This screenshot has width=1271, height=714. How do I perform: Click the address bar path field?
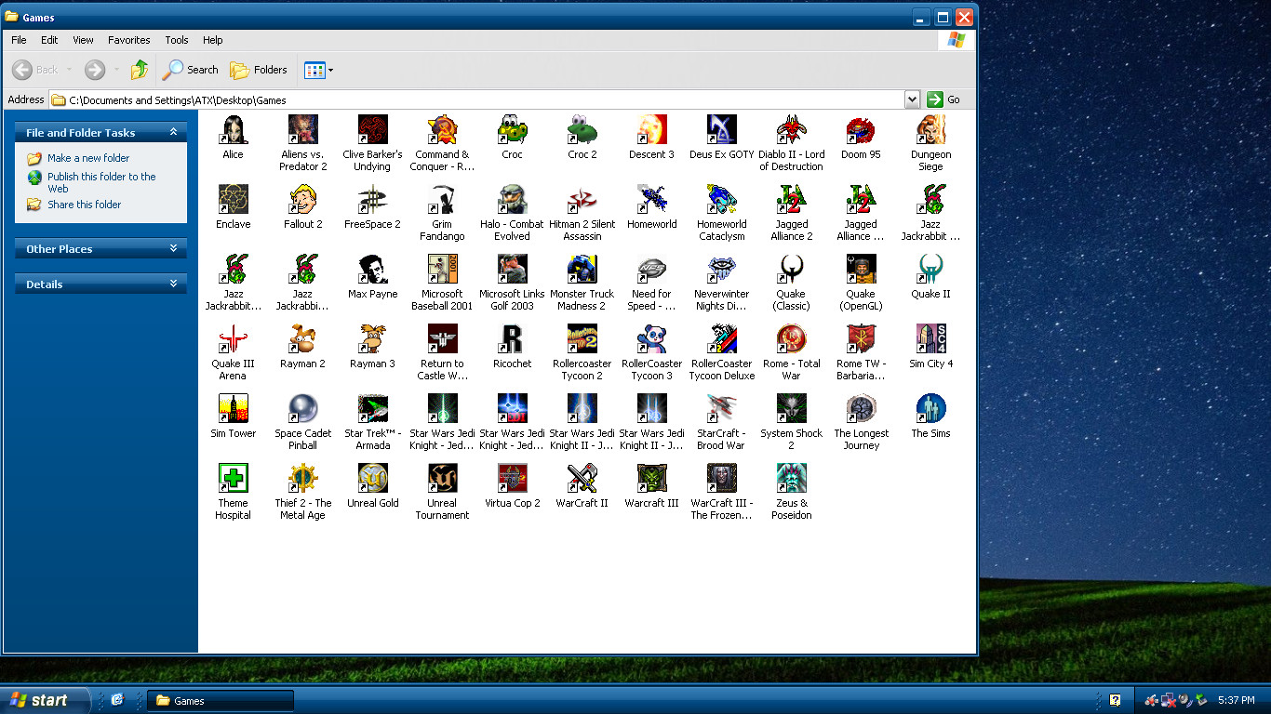coord(484,99)
